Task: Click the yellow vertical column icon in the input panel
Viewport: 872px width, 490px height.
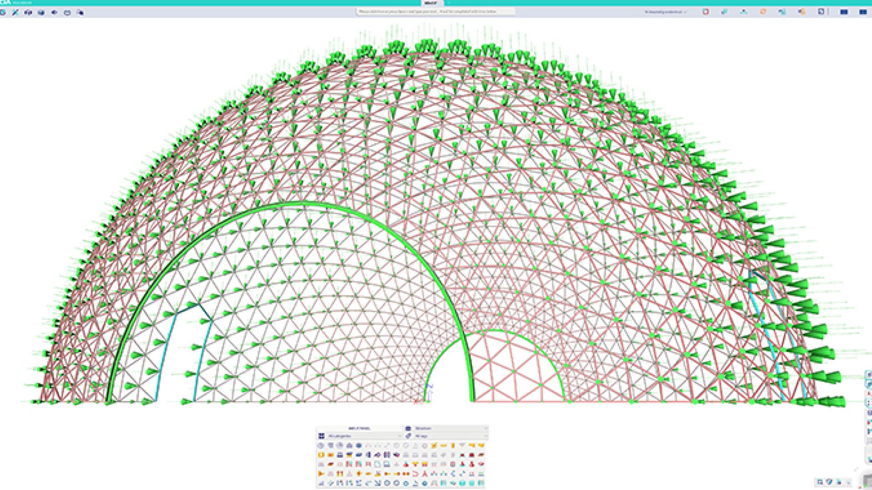Action: (x=453, y=446)
